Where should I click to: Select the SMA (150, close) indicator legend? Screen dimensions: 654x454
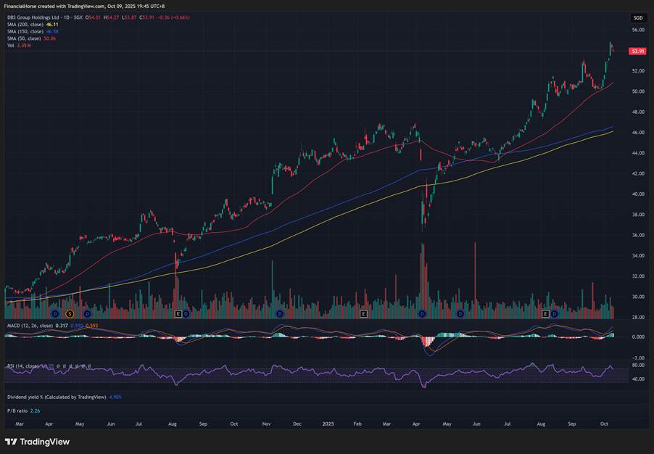(25, 31)
